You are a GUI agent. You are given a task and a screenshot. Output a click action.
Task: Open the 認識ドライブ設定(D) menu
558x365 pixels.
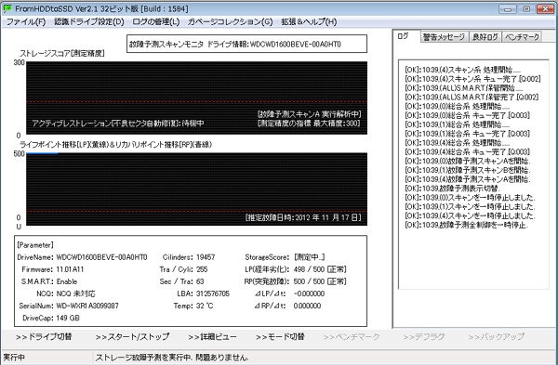(89, 22)
